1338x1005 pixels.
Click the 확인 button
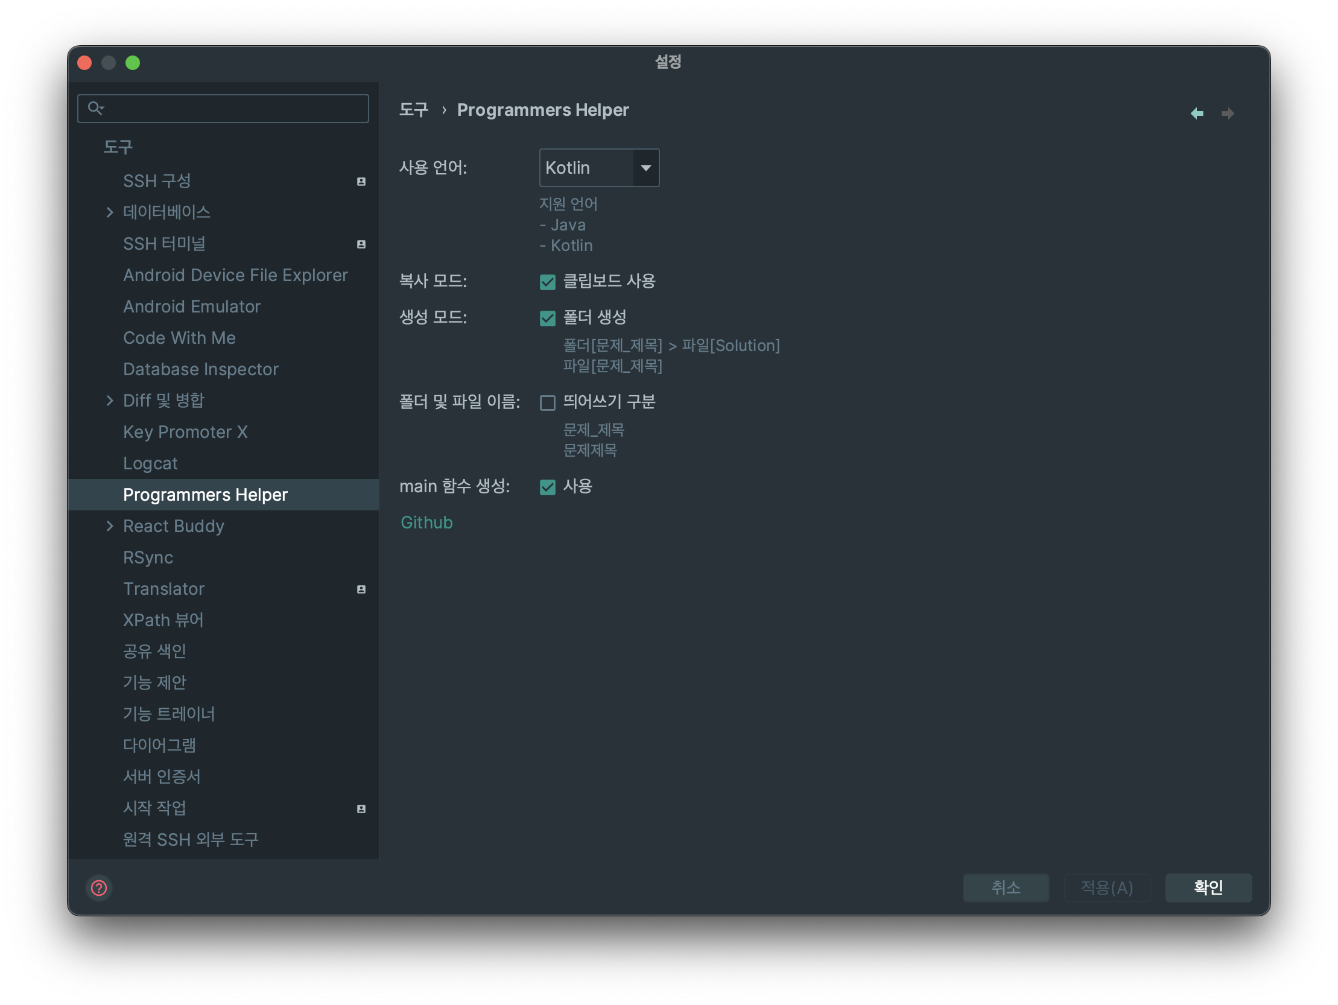1208,887
